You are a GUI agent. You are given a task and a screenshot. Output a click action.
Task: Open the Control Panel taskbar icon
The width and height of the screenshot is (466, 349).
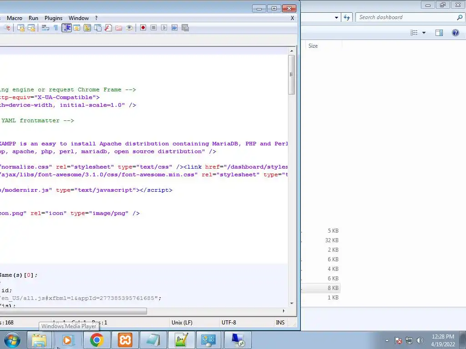point(209,340)
